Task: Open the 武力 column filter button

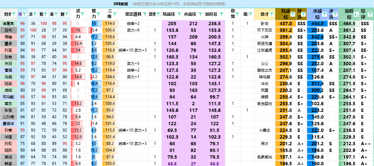Action: point(82,14)
